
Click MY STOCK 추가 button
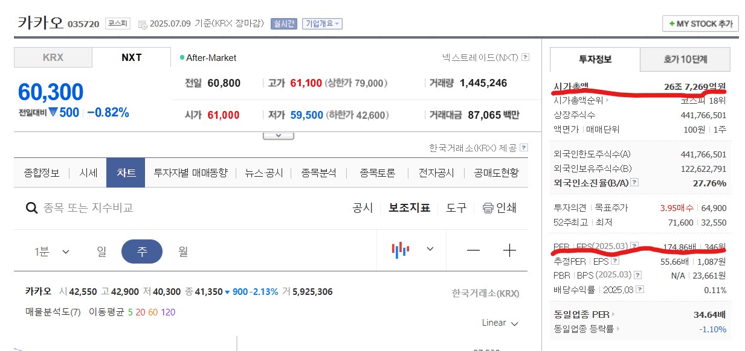click(x=700, y=24)
